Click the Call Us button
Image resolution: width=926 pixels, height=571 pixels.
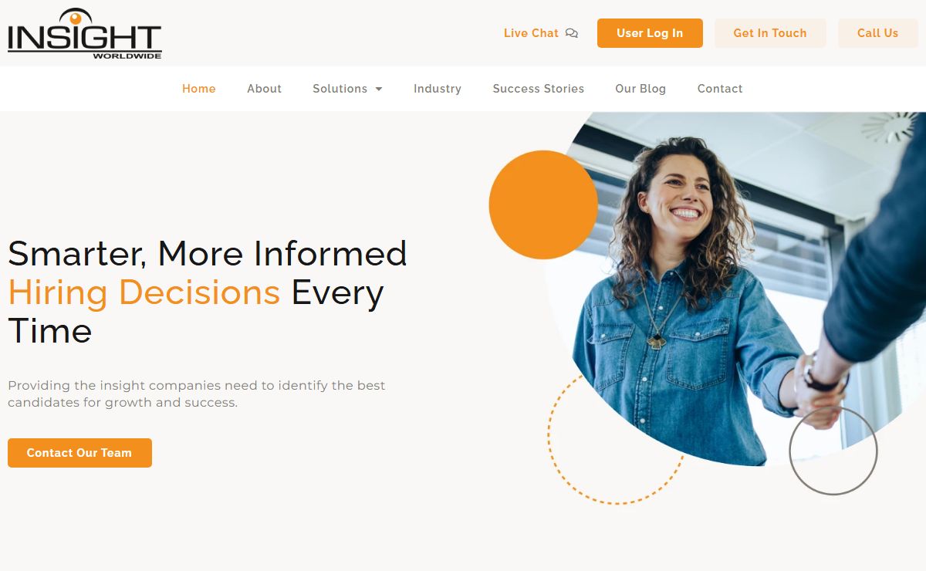click(x=878, y=33)
